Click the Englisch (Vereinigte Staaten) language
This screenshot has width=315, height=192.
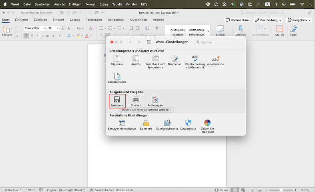(66, 190)
